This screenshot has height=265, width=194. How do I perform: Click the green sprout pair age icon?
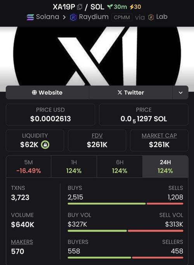click(x=110, y=7)
